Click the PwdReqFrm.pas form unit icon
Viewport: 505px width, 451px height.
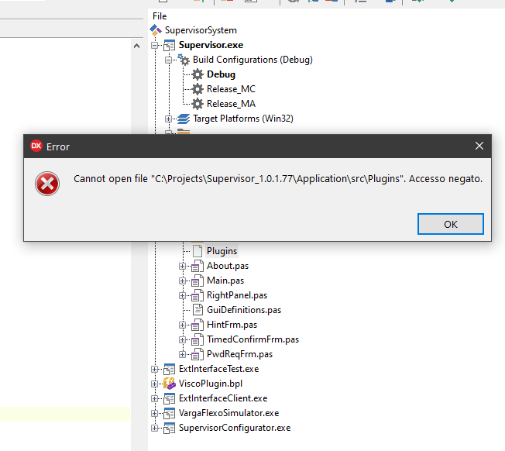point(198,354)
